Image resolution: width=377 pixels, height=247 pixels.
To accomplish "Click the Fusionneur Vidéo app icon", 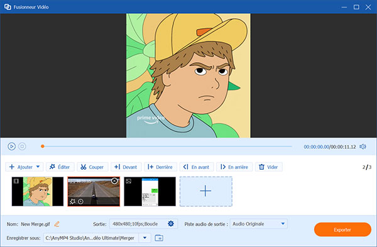I will [x=8, y=7].
